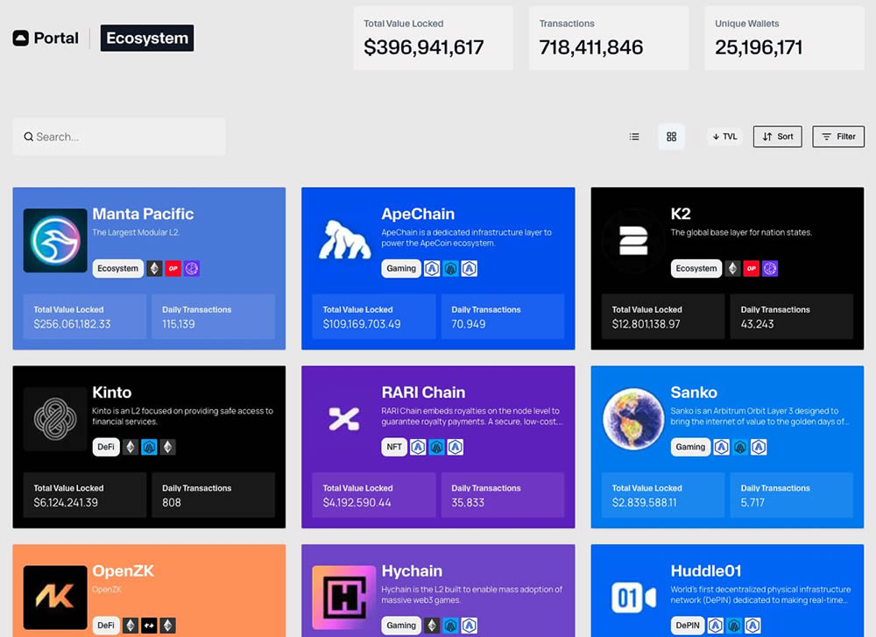The height and width of the screenshot is (637, 876).
Task: Click the K2 logo icon
Action: (x=632, y=240)
